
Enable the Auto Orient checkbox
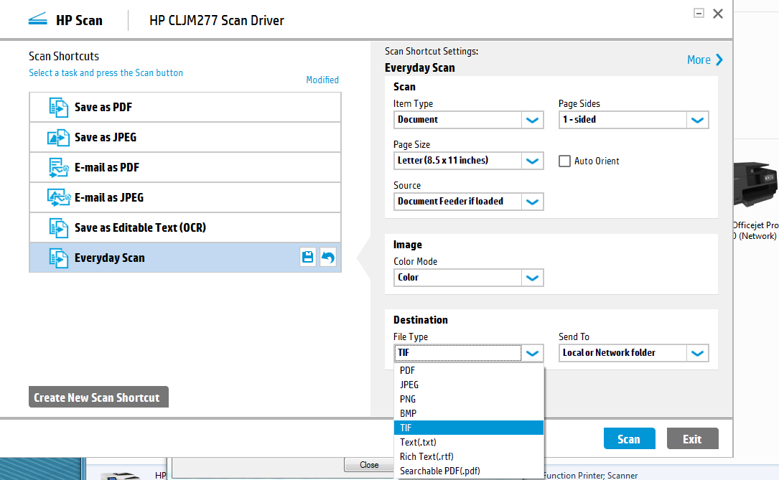(565, 161)
